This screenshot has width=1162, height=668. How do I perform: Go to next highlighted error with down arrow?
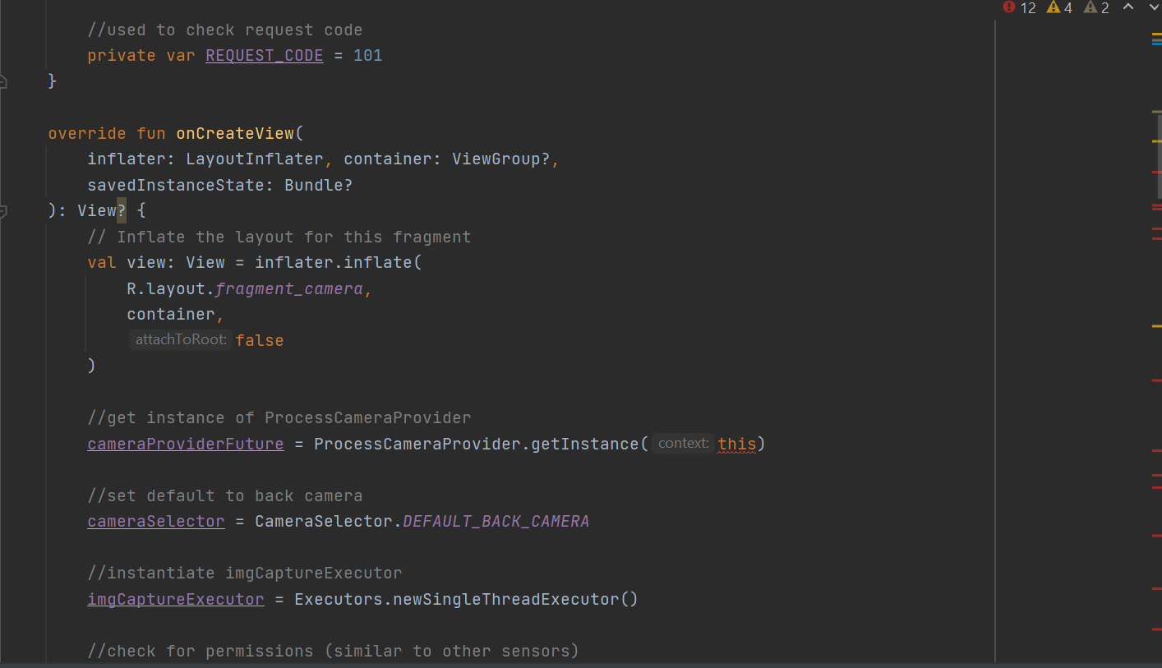1153,7
